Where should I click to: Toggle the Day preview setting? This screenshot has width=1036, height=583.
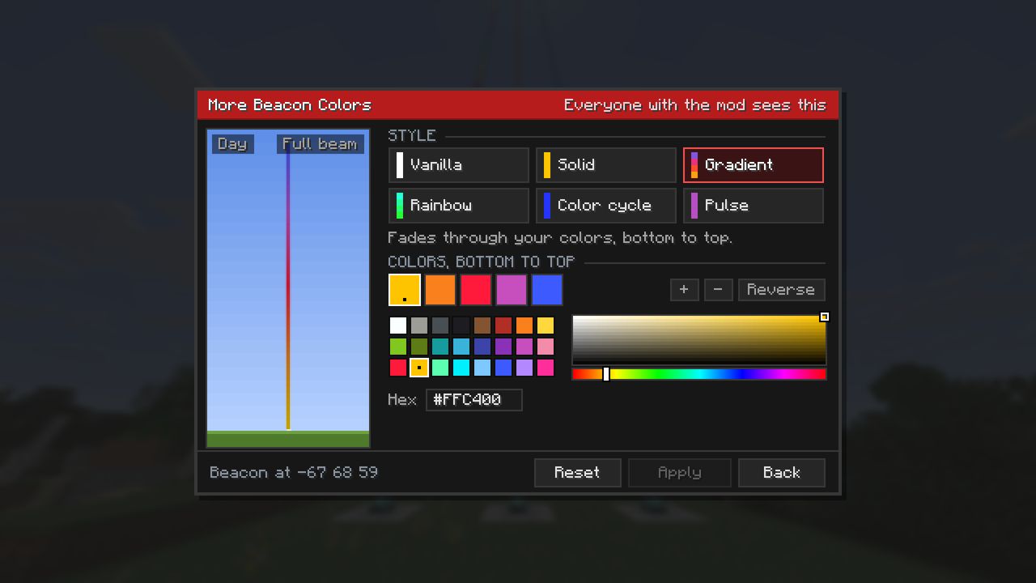[232, 144]
